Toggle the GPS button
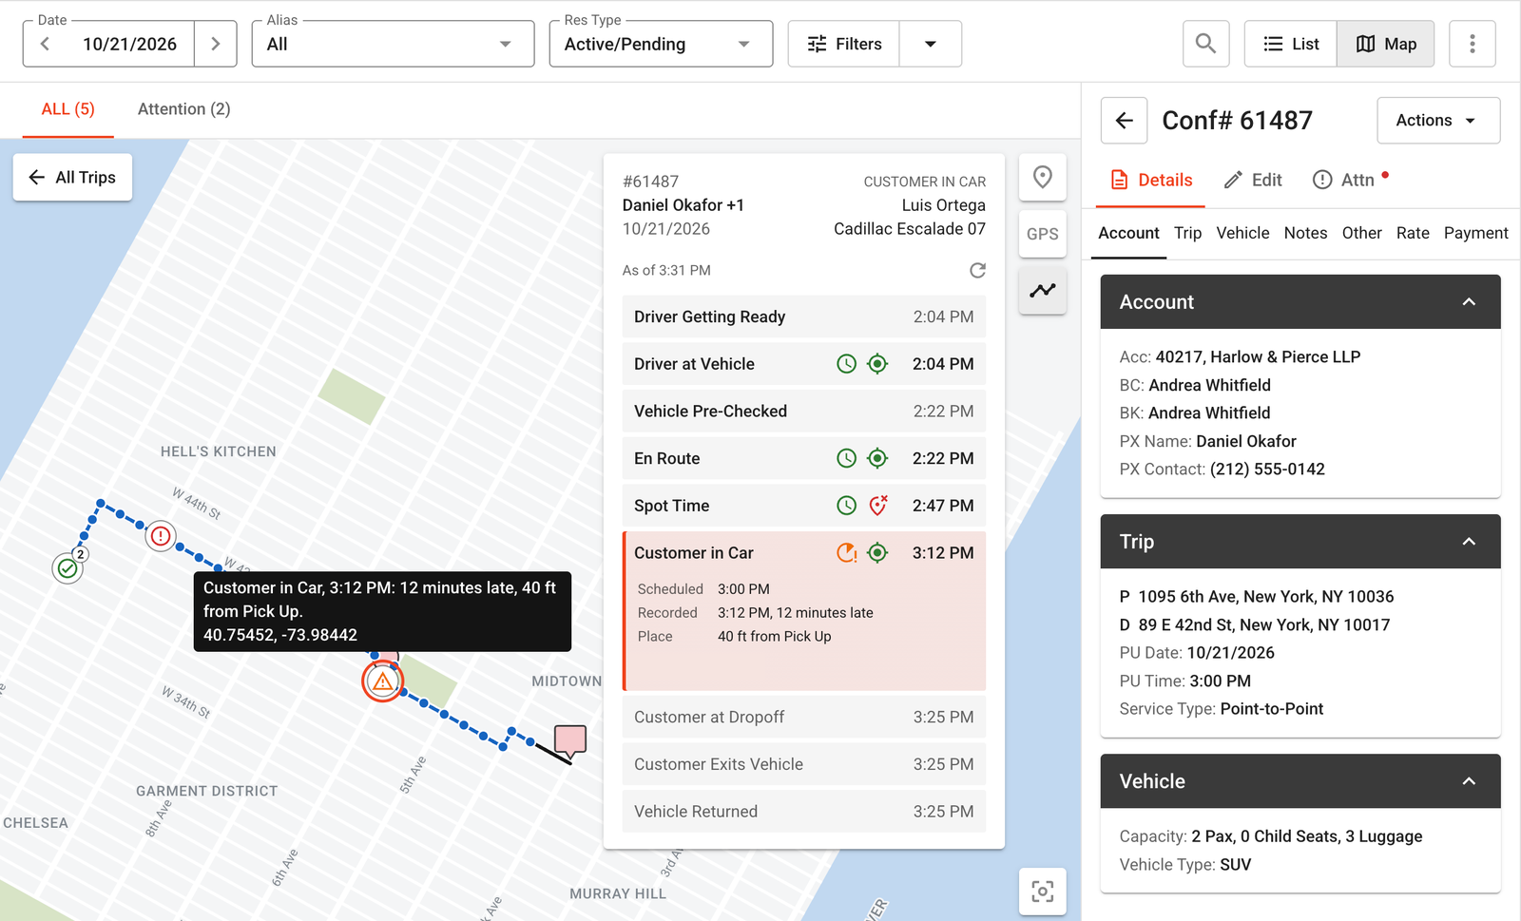The image size is (1521, 921). tap(1042, 234)
